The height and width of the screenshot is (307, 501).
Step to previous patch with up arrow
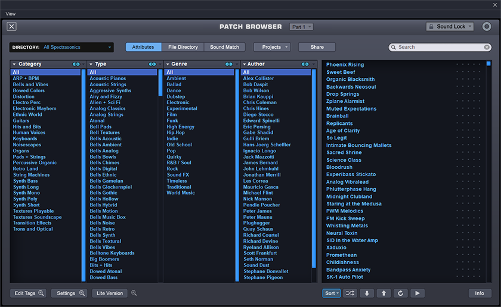tap(384, 293)
